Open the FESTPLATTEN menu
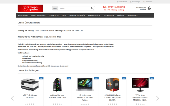Viewport: 170px width, 106px height. (109, 15)
